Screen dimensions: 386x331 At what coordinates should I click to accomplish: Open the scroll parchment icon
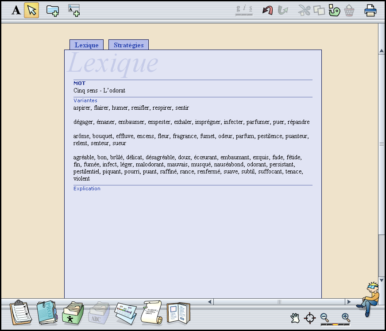[x=152, y=312]
